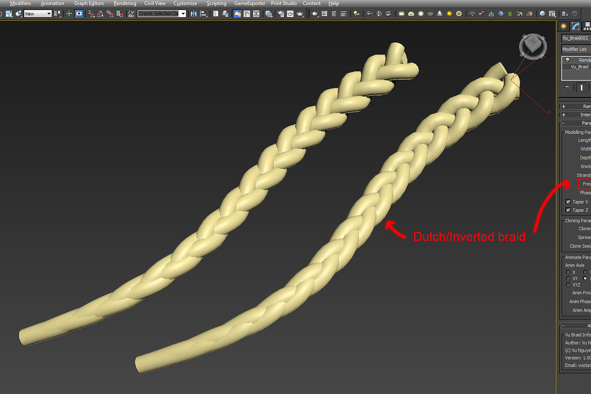Click the Phase parameter label
591x394 pixels.
(x=585, y=193)
